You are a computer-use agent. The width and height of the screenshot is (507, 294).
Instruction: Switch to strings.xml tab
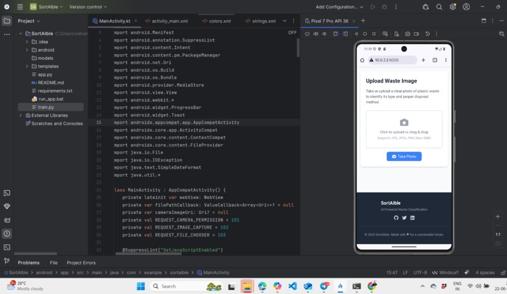[260, 21]
